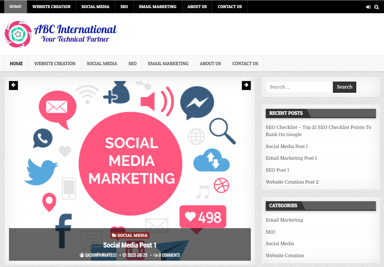Open Social Media in top black menu

[x=96, y=7]
